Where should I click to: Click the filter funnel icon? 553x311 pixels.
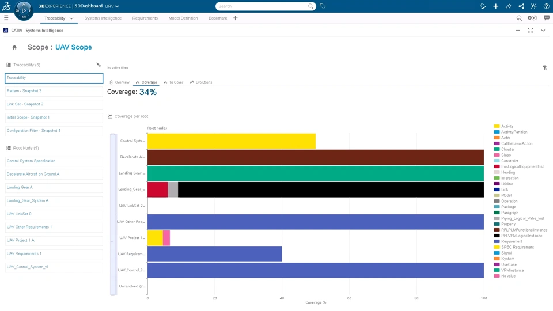point(544,67)
